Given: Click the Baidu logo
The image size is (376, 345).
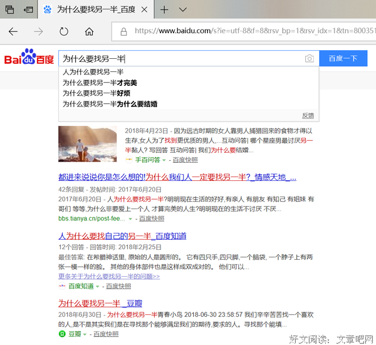Looking at the screenshot, I should tap(29, 57).
